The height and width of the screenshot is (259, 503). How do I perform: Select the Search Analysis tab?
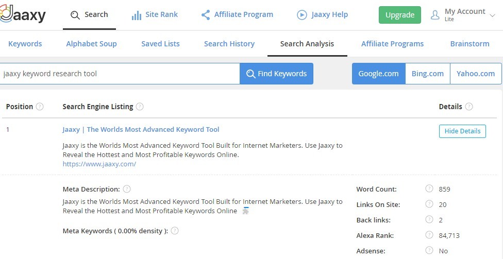(307, 44)
